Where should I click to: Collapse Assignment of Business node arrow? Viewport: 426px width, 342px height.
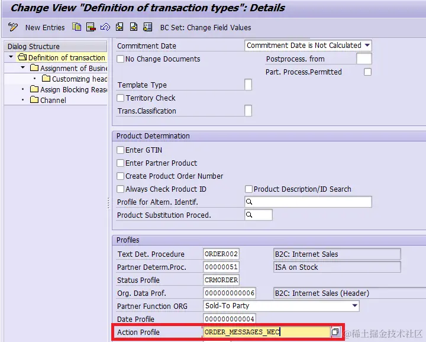click(x=23, y=67)
